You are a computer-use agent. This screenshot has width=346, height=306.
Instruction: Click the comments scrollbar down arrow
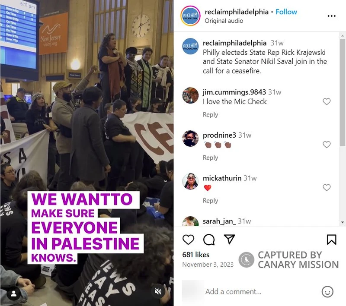click(x=343, y=222)
